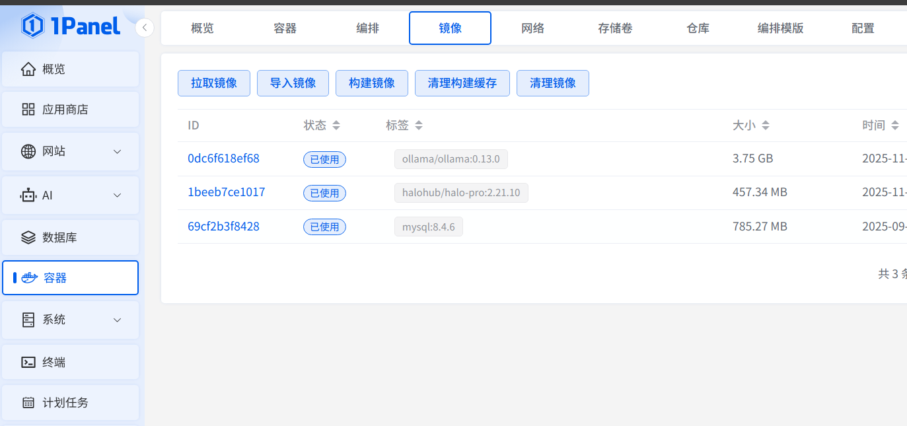The width and height of the screenshot is (907, 426).
Task: Open 应用商店 in the sidebar
Action: tap(71, 109)
